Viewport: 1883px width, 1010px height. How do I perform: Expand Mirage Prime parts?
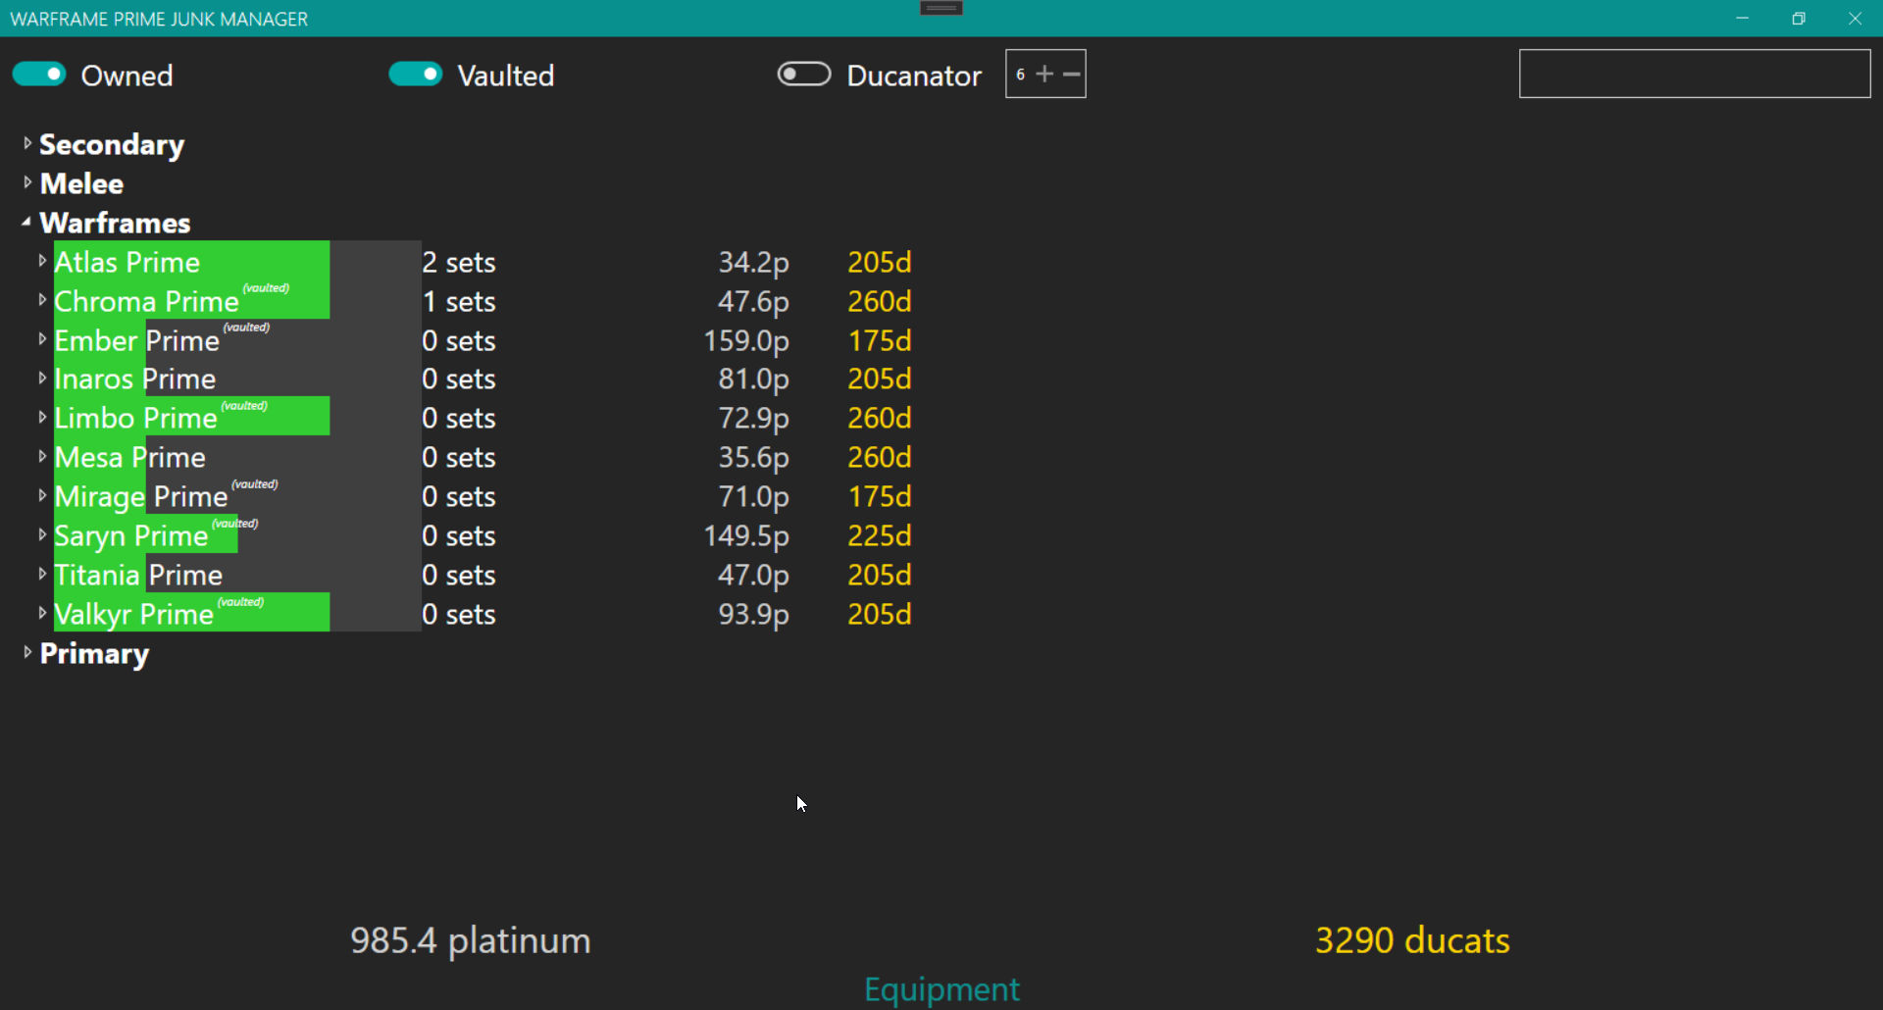click(x=42, y=496)
